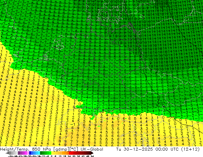Click the '-54' legend scale label
203x157 pixels.
[10, 156]
